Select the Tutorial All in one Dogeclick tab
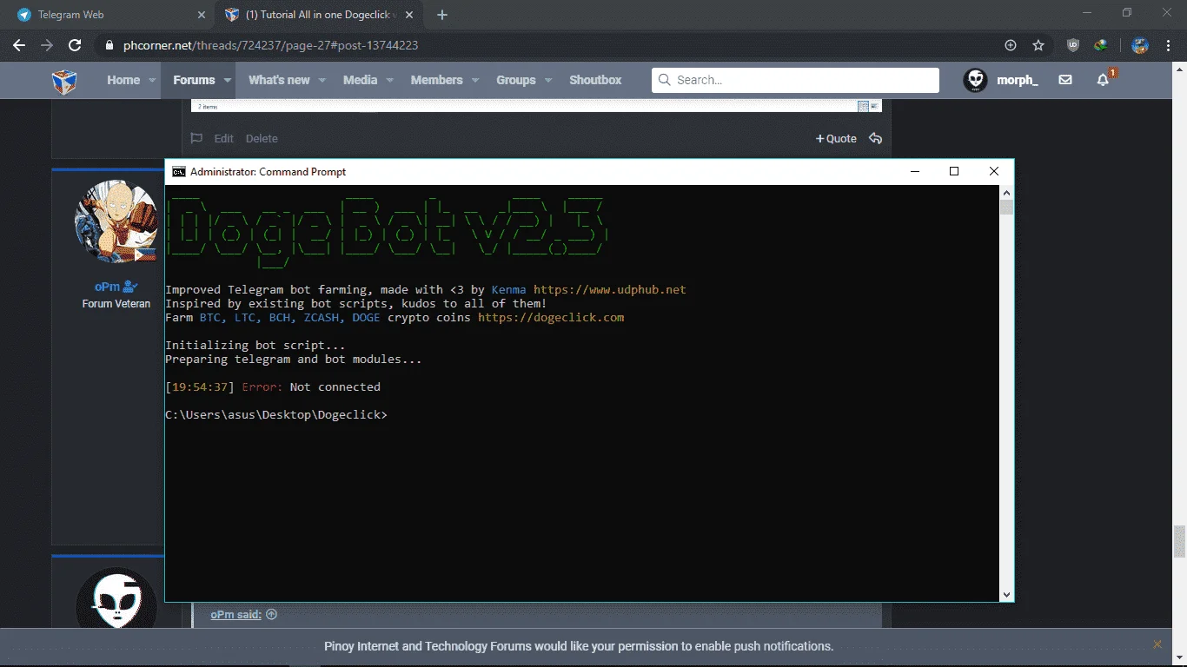Screen dimensions: 1187x667 pyautogui.click(x=319, y=15)
